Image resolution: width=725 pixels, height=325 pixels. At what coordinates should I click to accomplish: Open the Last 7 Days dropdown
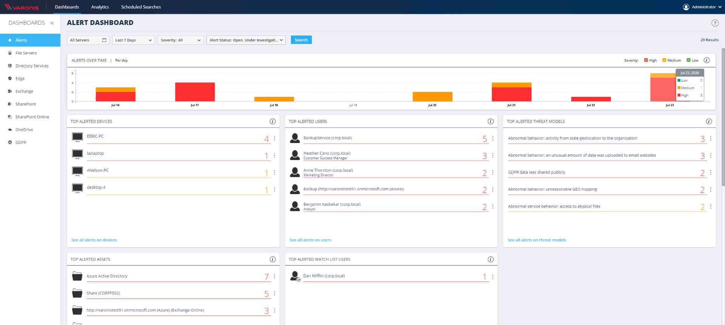click(x=133, y=40)
